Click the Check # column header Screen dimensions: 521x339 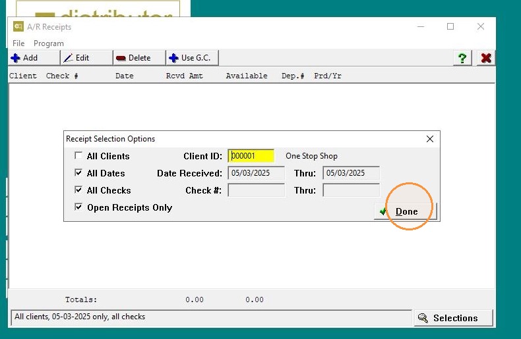pos(62,76)
